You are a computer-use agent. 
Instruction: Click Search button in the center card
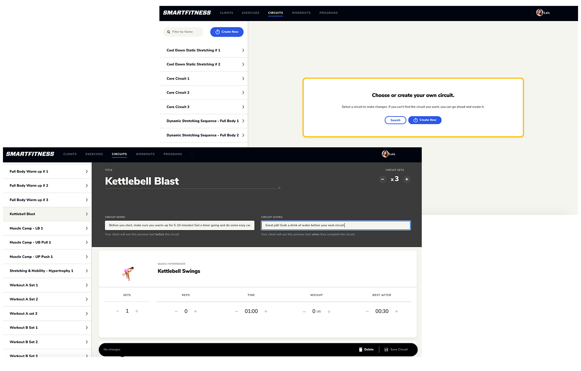tap(395, 120)
